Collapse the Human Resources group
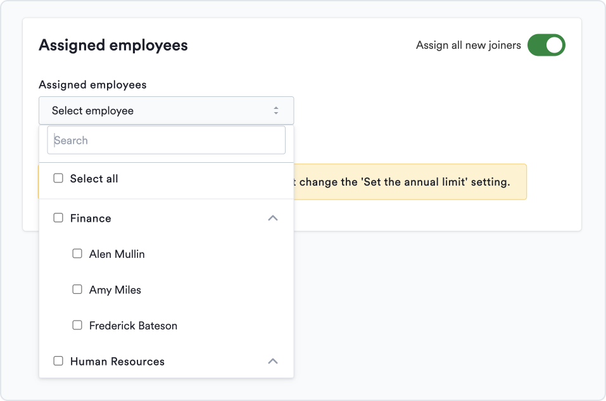The image size is (606, 401). [273, 360]
